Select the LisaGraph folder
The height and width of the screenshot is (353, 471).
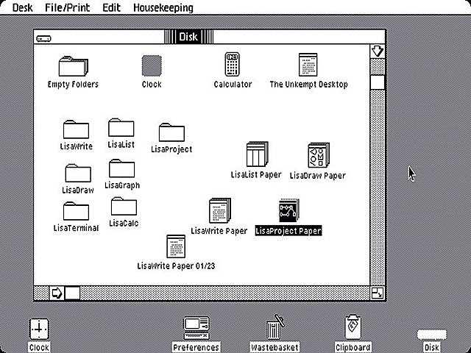click(121, 168)
